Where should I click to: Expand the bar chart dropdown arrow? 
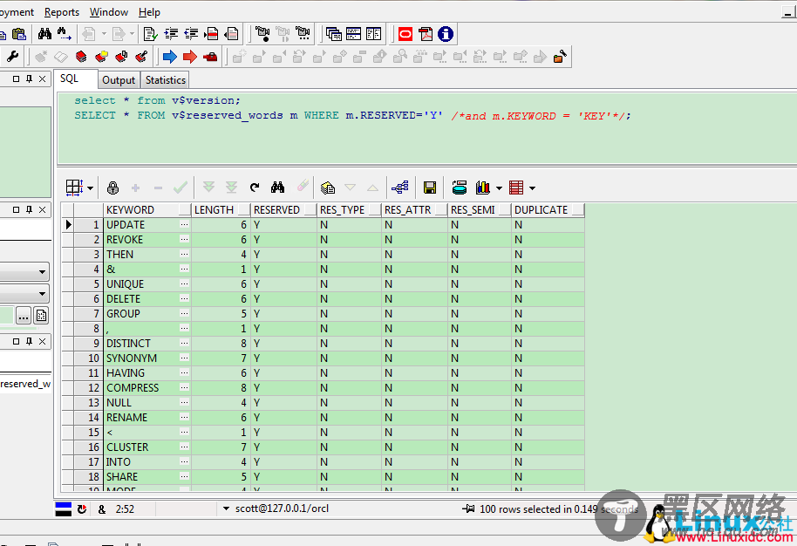pyautogui.click(x=499, y=188)
